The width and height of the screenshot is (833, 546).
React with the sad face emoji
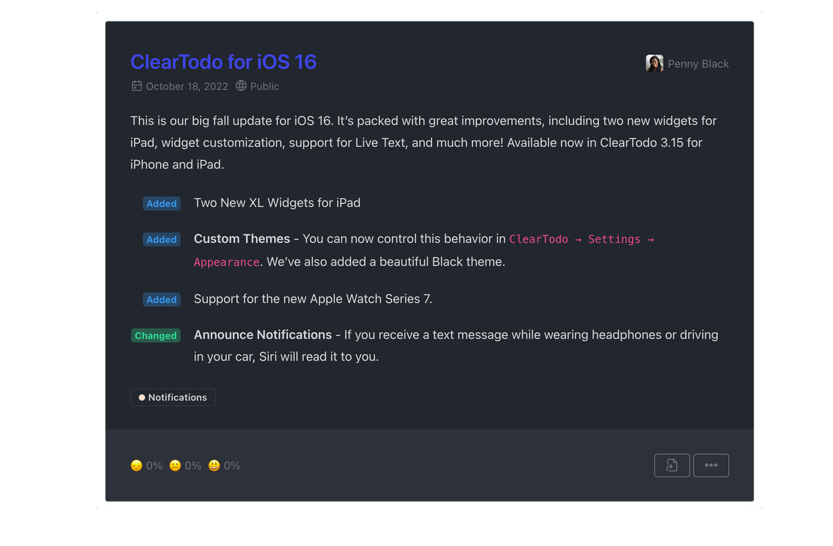click(137, 465)
